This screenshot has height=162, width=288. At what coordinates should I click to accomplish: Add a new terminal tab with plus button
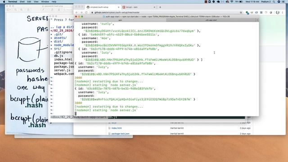pos(257,20)
